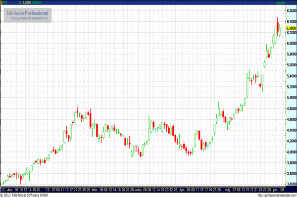Click the 'ápr.' month label on time axis
The width and height of the screenshot is (297, 198).
coord(182,189)
